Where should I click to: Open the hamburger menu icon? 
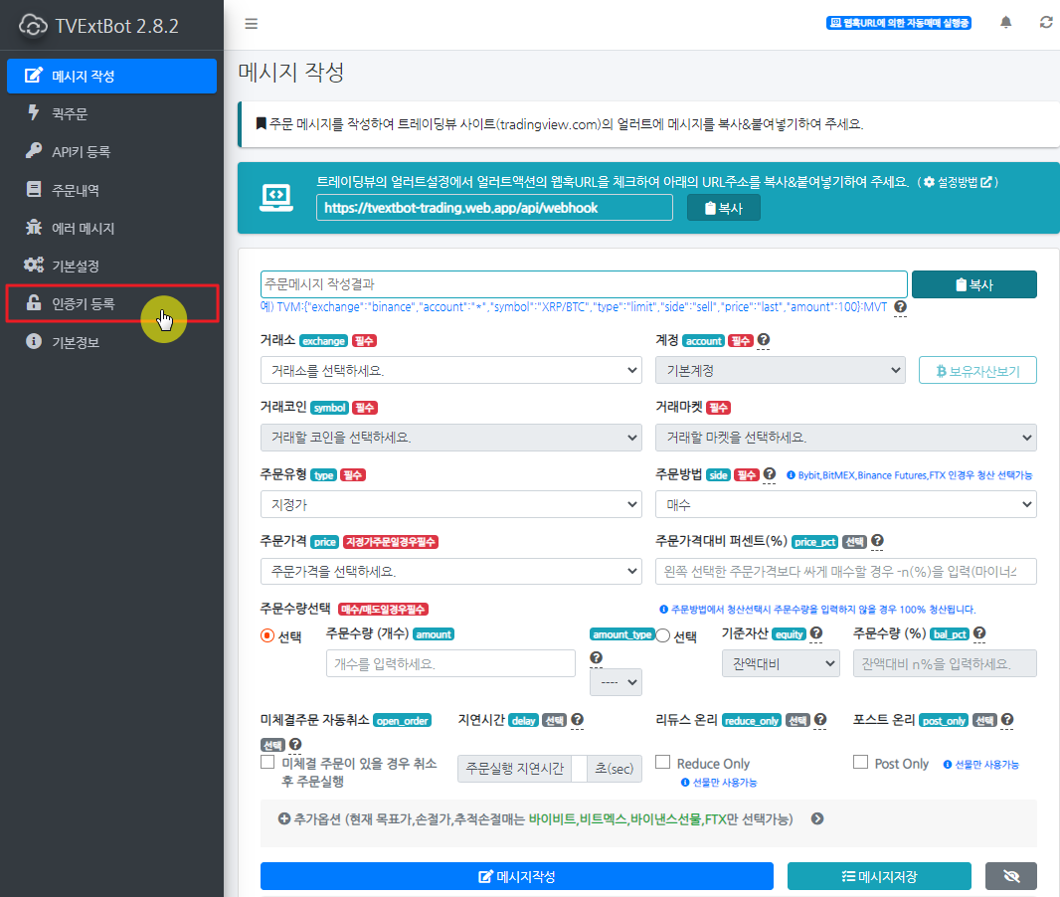251,23
